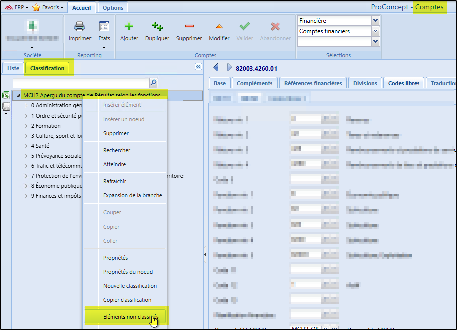Expand the 4 Santé tree node
This screenshot has height=330, width=457.
tap(26, 146)
